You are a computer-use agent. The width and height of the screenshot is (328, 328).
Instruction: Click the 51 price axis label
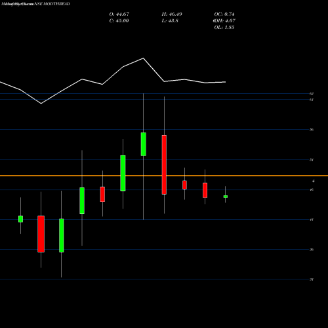[x=312, y=159]
